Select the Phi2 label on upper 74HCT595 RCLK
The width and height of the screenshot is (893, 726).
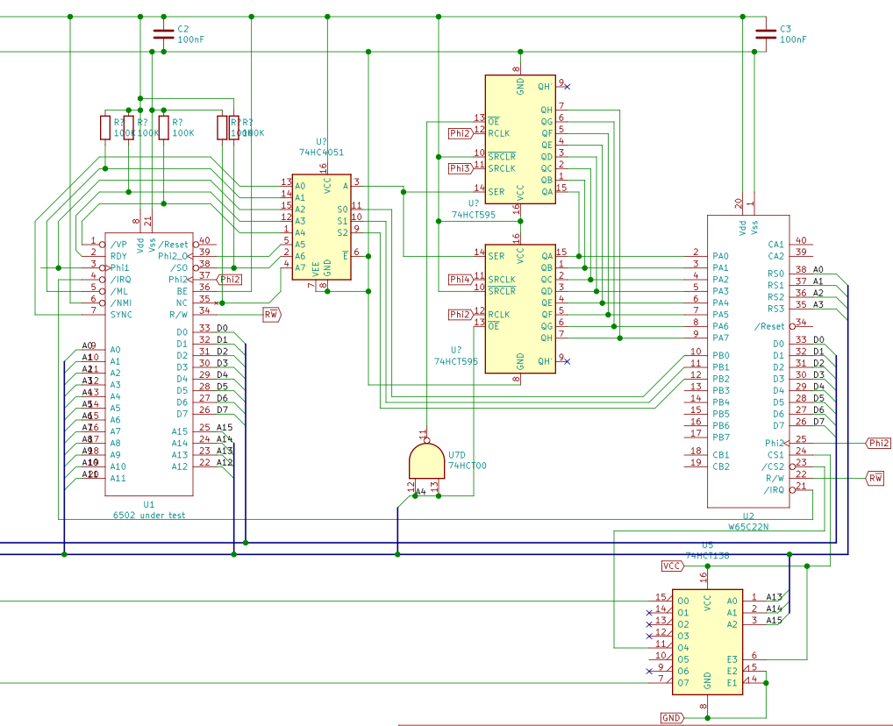[460, 132]
